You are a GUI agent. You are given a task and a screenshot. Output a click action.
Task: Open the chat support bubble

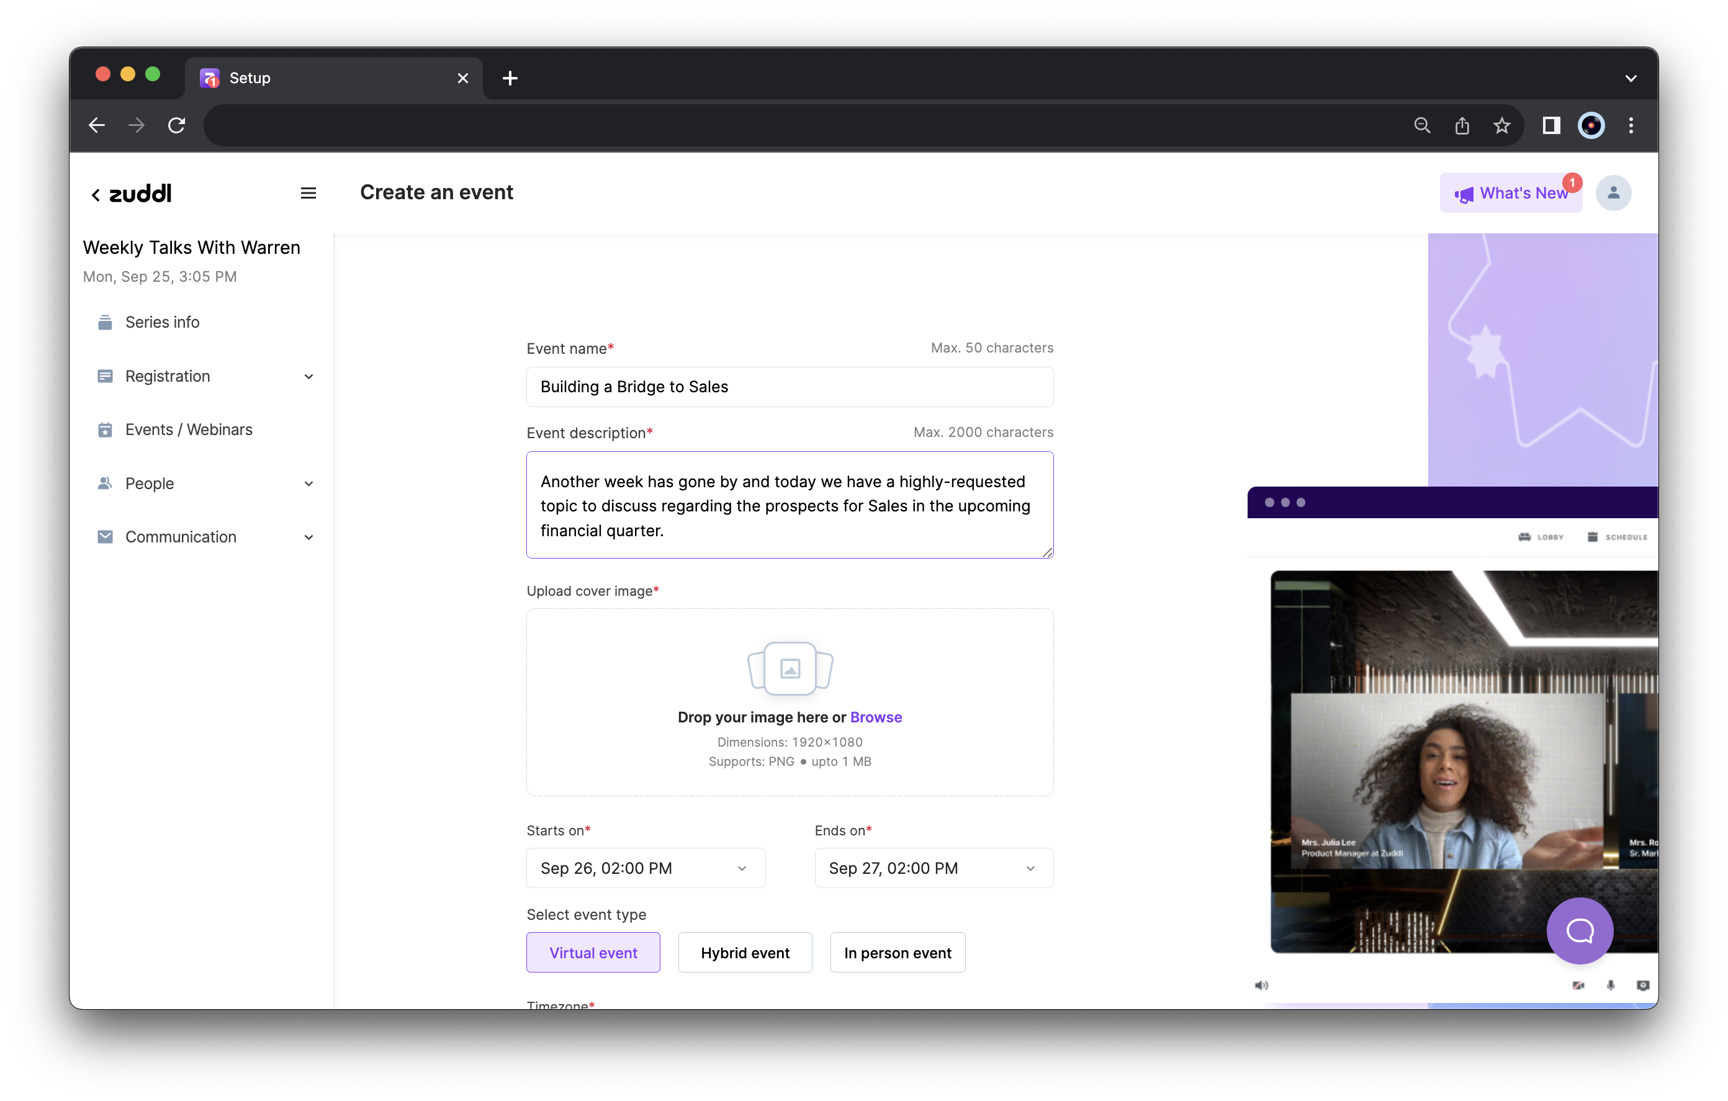pyautogui.click(x=1580, y=931)
